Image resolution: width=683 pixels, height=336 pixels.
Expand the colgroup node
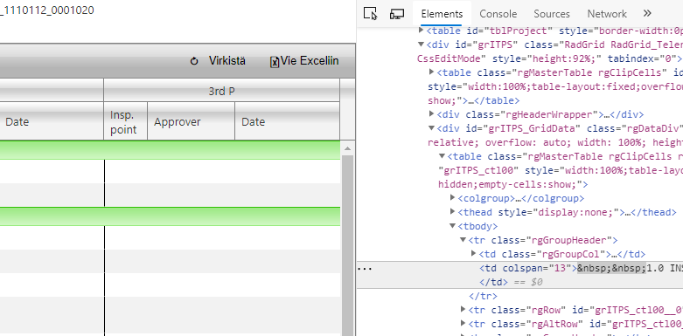click(453, 198)
